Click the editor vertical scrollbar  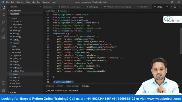pyautogui.click(x=181, y=41)
